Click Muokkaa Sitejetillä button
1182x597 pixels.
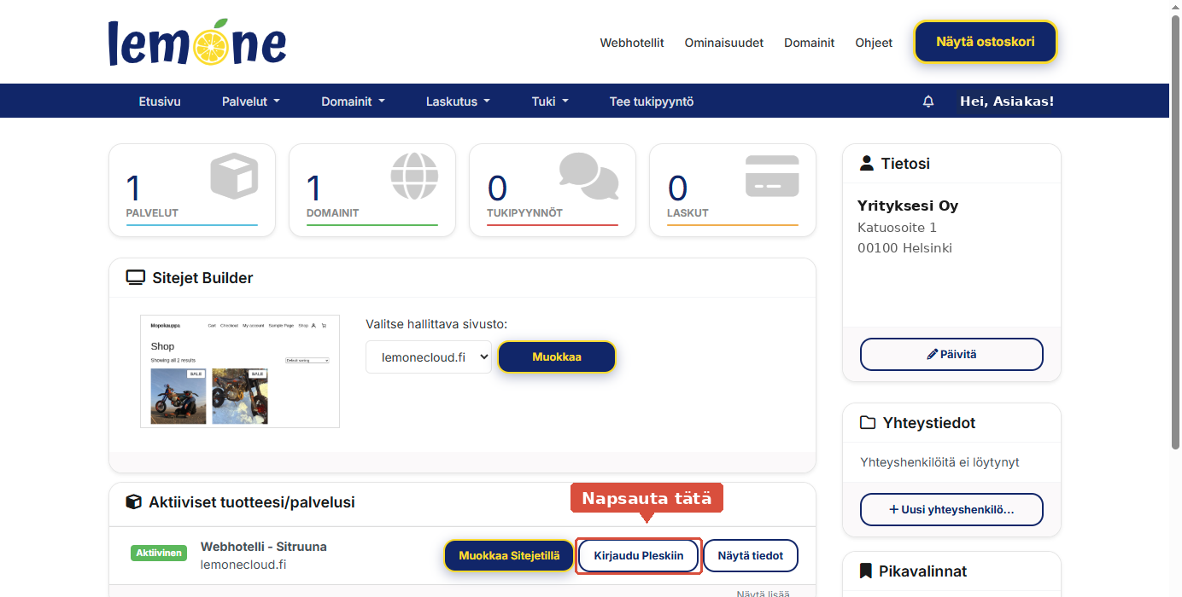point(509,555)
